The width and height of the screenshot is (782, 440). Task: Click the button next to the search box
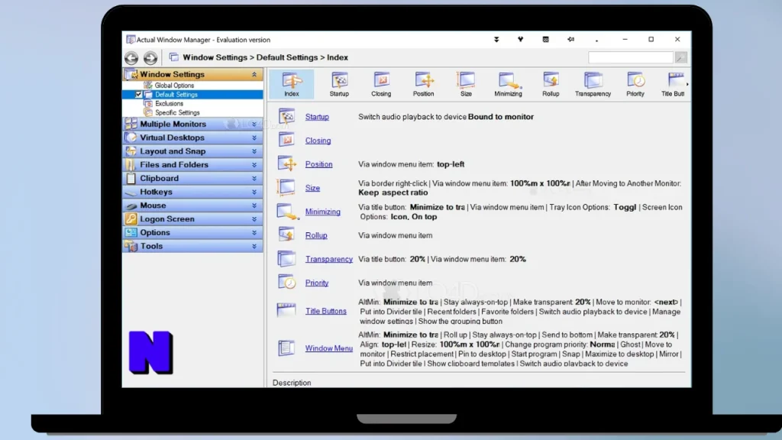point(680,57)
